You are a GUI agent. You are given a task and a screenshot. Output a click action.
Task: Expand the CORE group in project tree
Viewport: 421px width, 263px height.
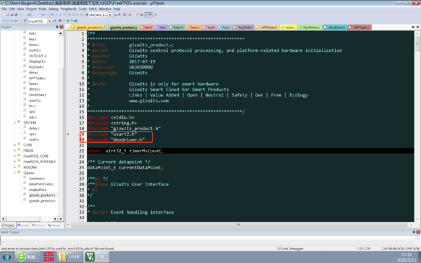(x=15, y=145)
